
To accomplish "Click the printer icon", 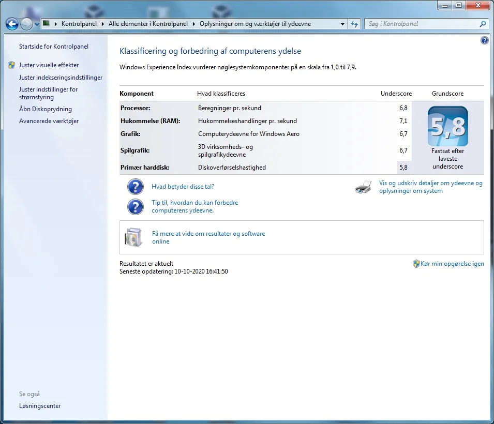I will tap(363, 187).
